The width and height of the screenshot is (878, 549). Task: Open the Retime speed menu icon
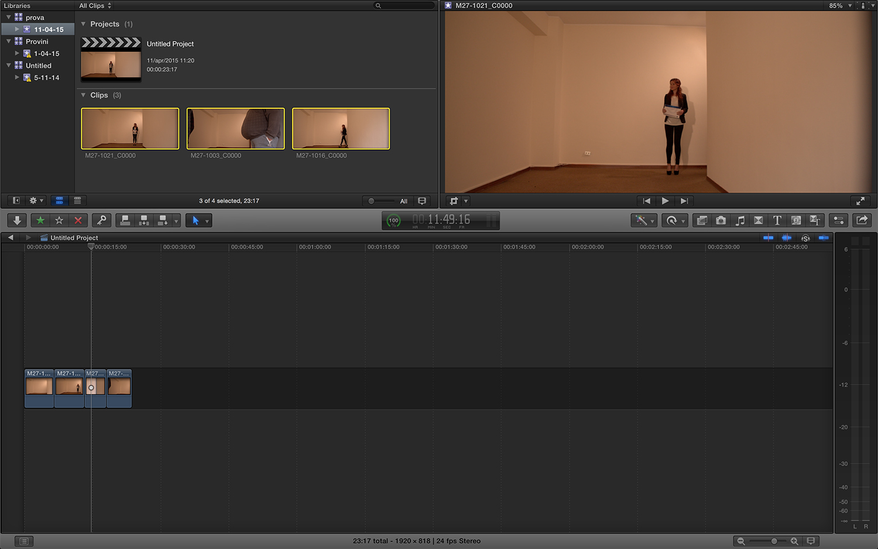674,220
